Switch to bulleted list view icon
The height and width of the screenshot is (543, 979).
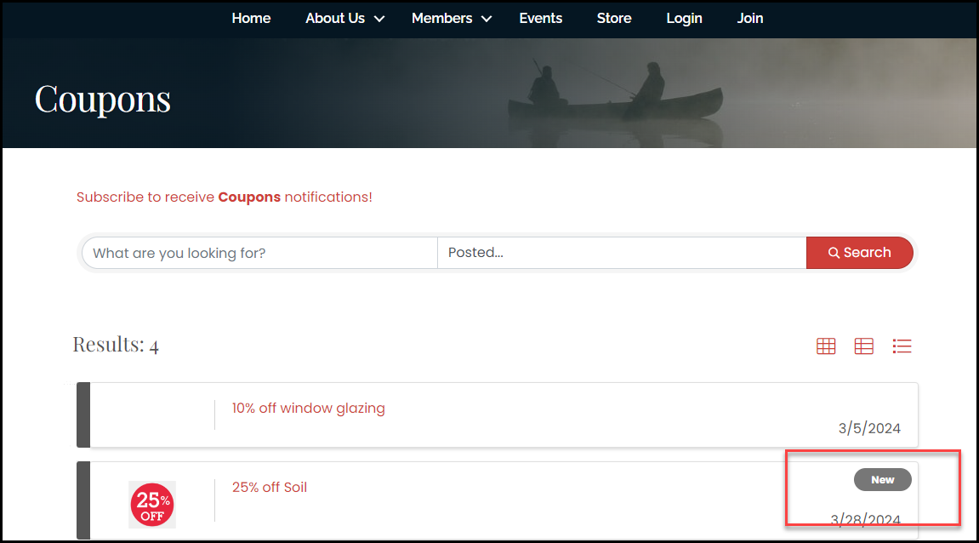point(902,346)
